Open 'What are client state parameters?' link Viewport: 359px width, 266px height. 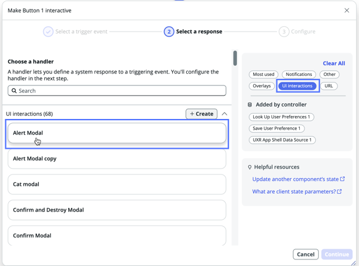pos(294,191)
